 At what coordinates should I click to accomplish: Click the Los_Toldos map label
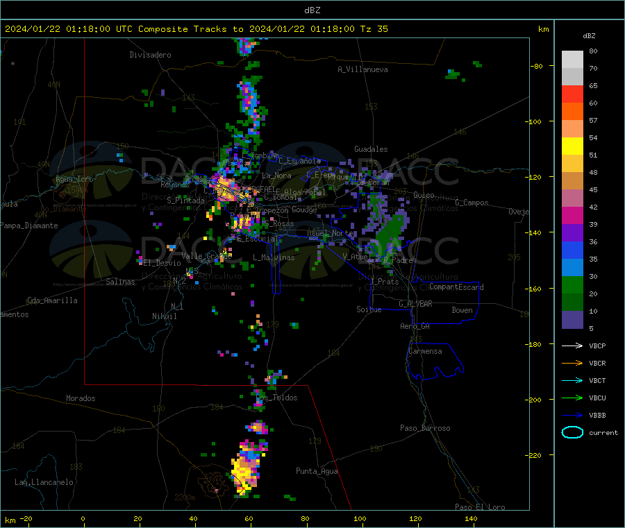tap(277, 398)
